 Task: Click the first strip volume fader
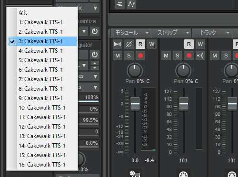[135, 103]
